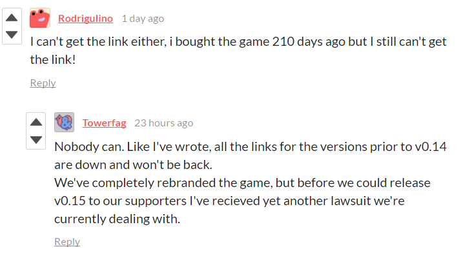Click Rodrigulino's red avatar icon
Image resolution: width=472 pixels, height=258 pixels.
(x=40, y=18)
